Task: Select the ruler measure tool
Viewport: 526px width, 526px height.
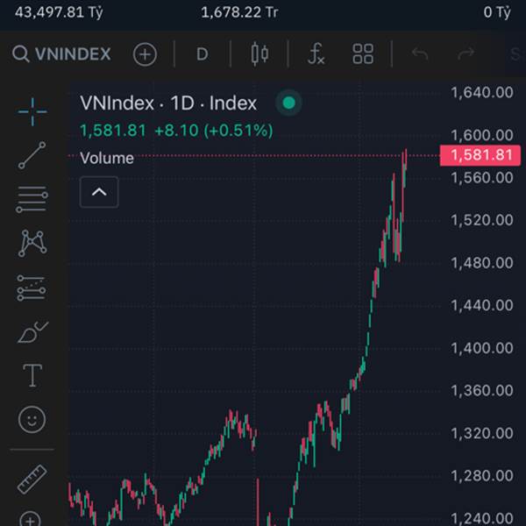Action: pyautogui.click(x=32, y=480)
